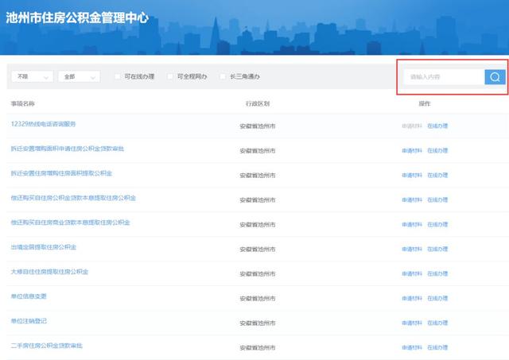Screen dimensions: 509x360
Task: Click 在线办理 for 偿还购买自住房公积金贷款本息提取 row
Action: [437, 199]
